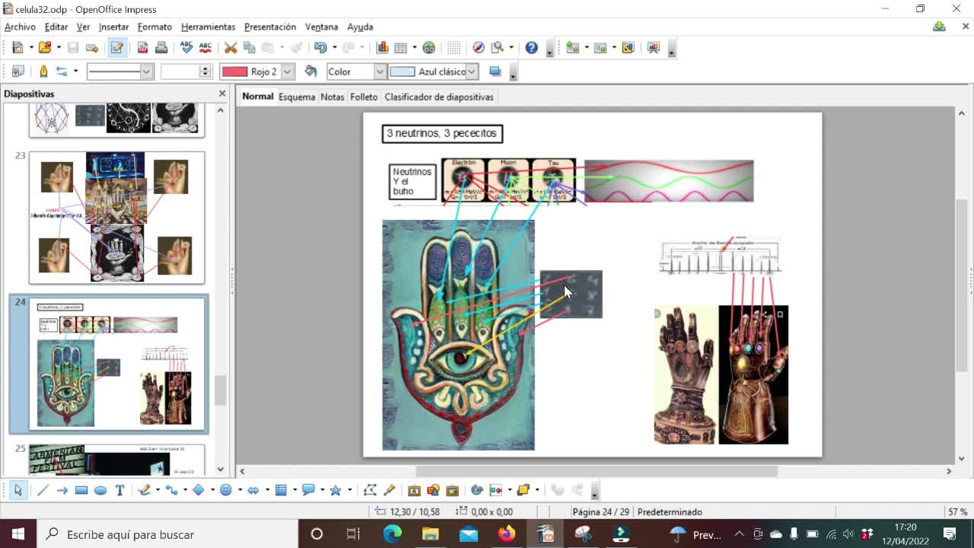This screenshot has width=974, height=548.
Task: Copy the selection
Action: (x=249, y=48)
